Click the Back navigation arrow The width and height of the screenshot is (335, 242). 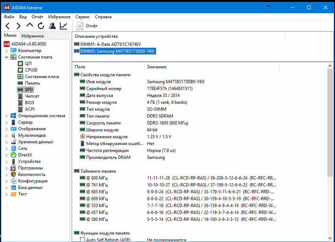pyautogui.click(x=7, y=26)
